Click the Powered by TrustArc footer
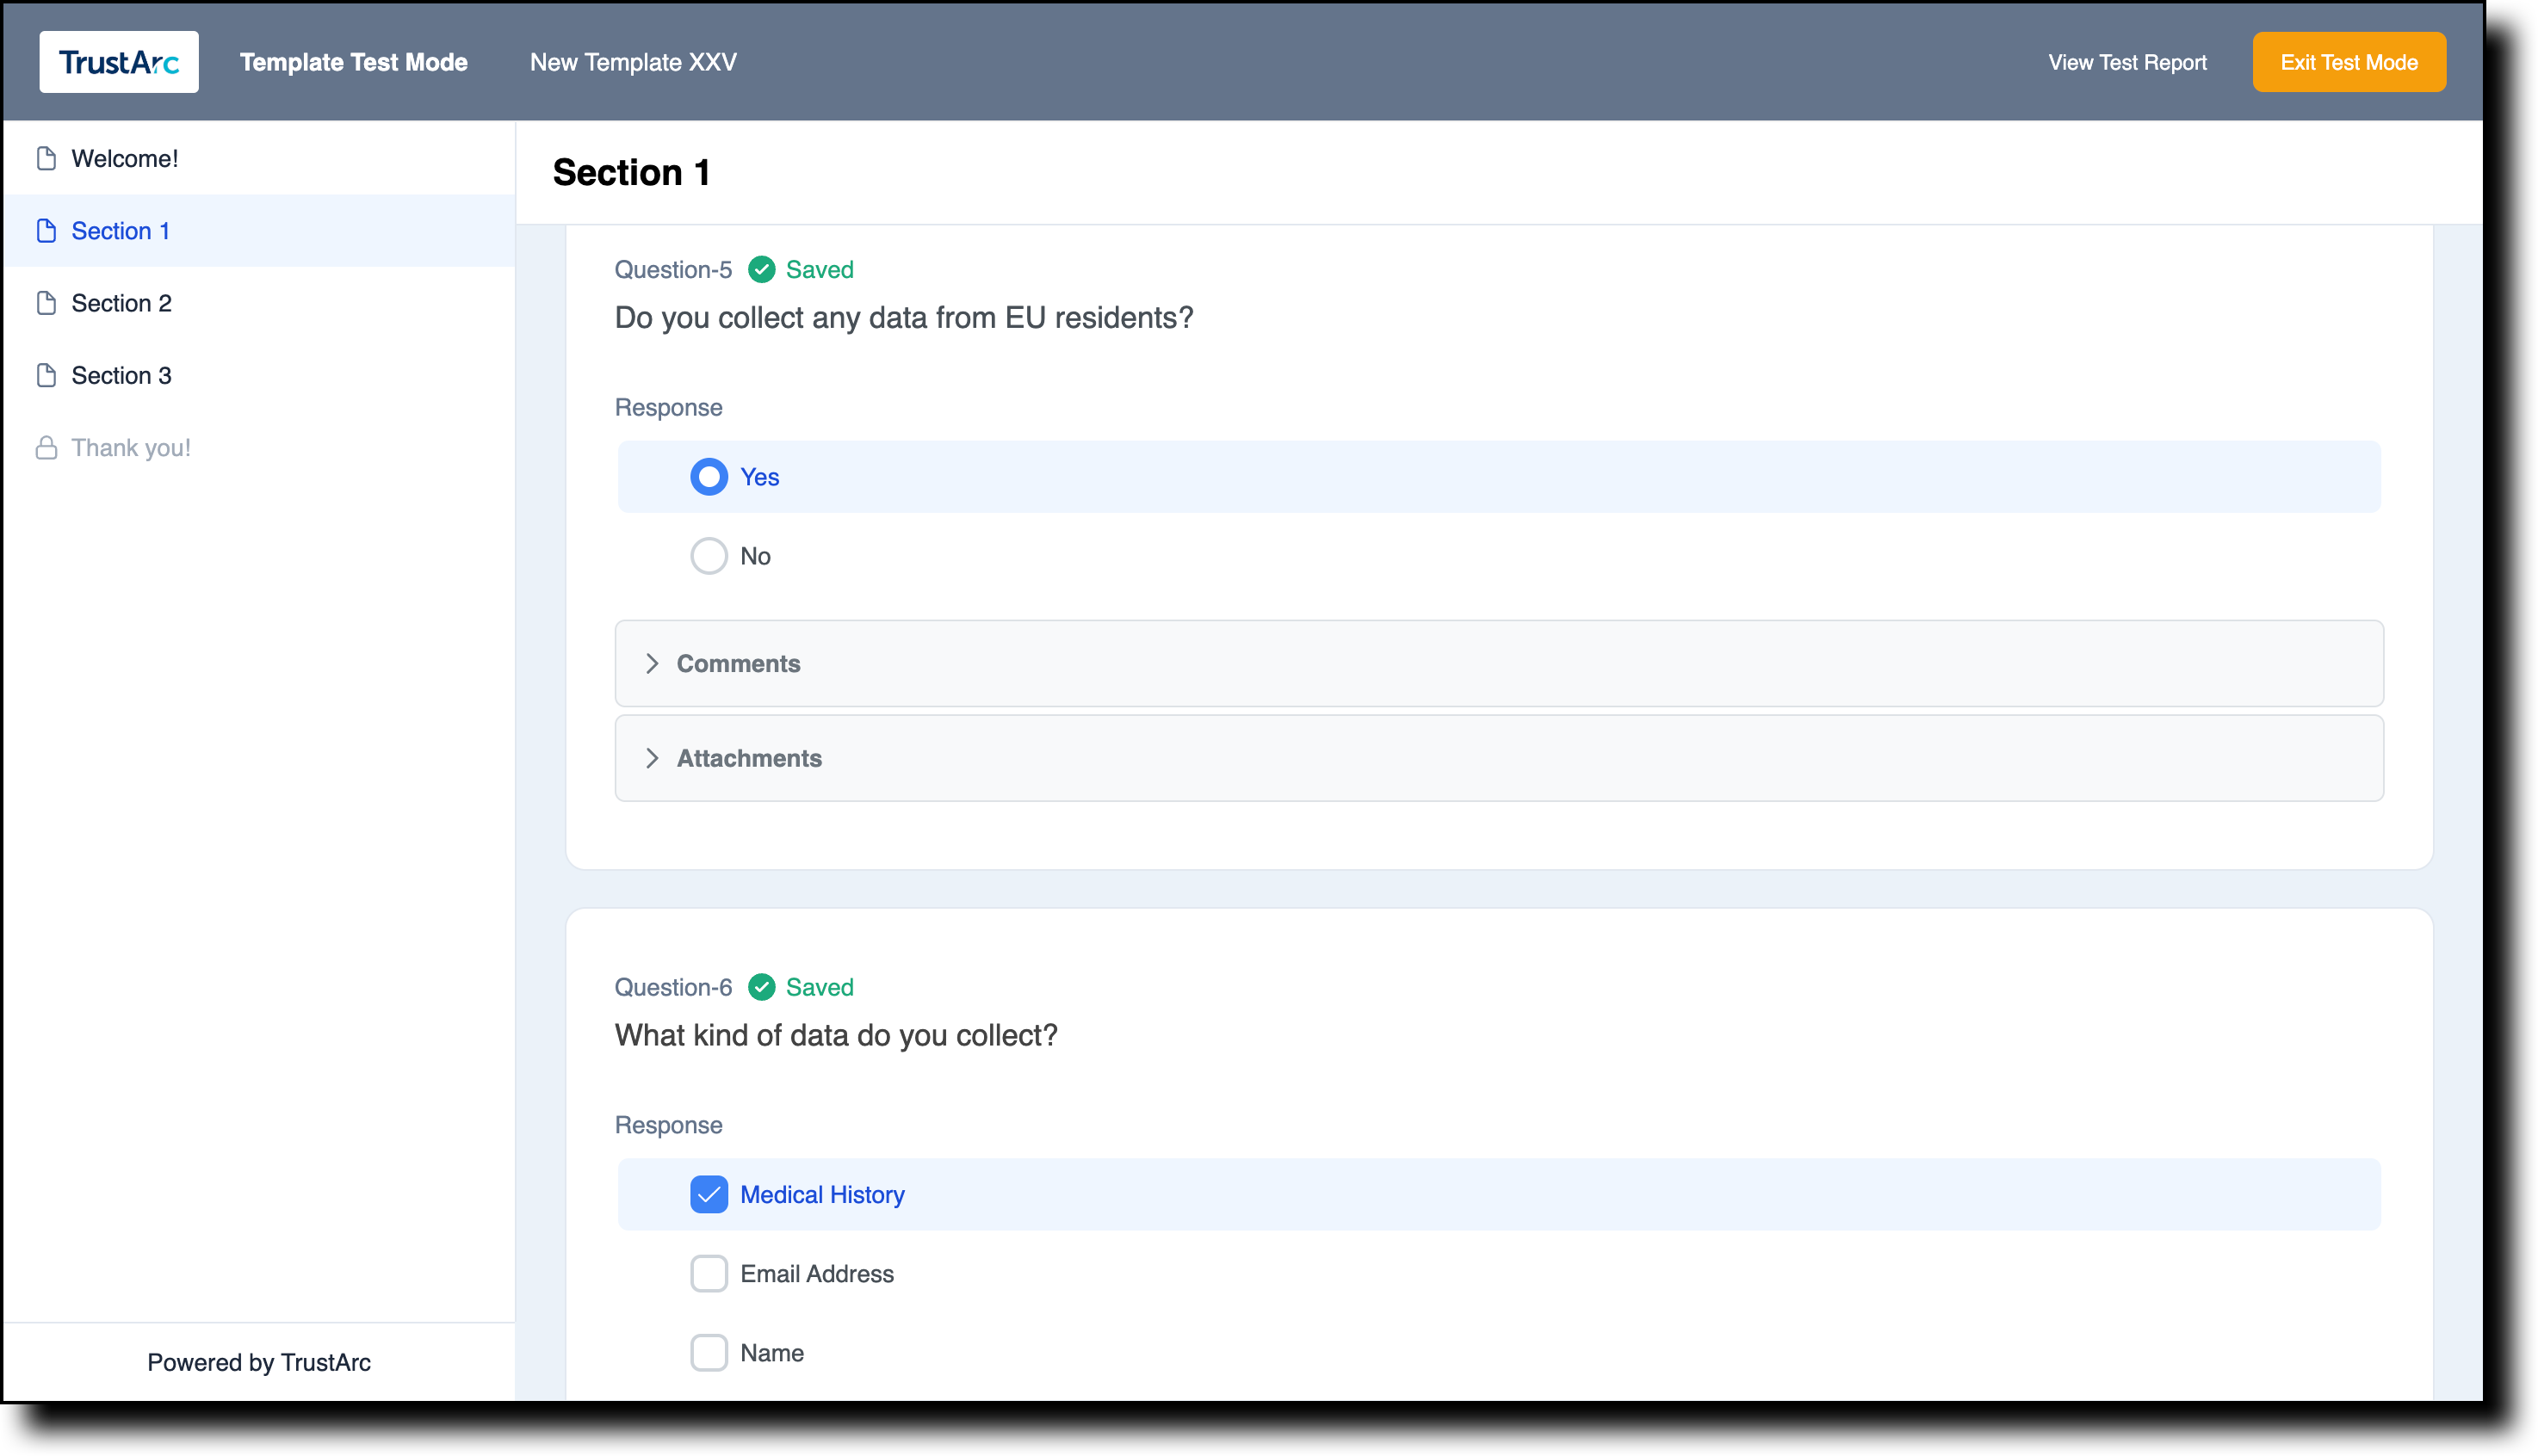 tap(258, 1362)
